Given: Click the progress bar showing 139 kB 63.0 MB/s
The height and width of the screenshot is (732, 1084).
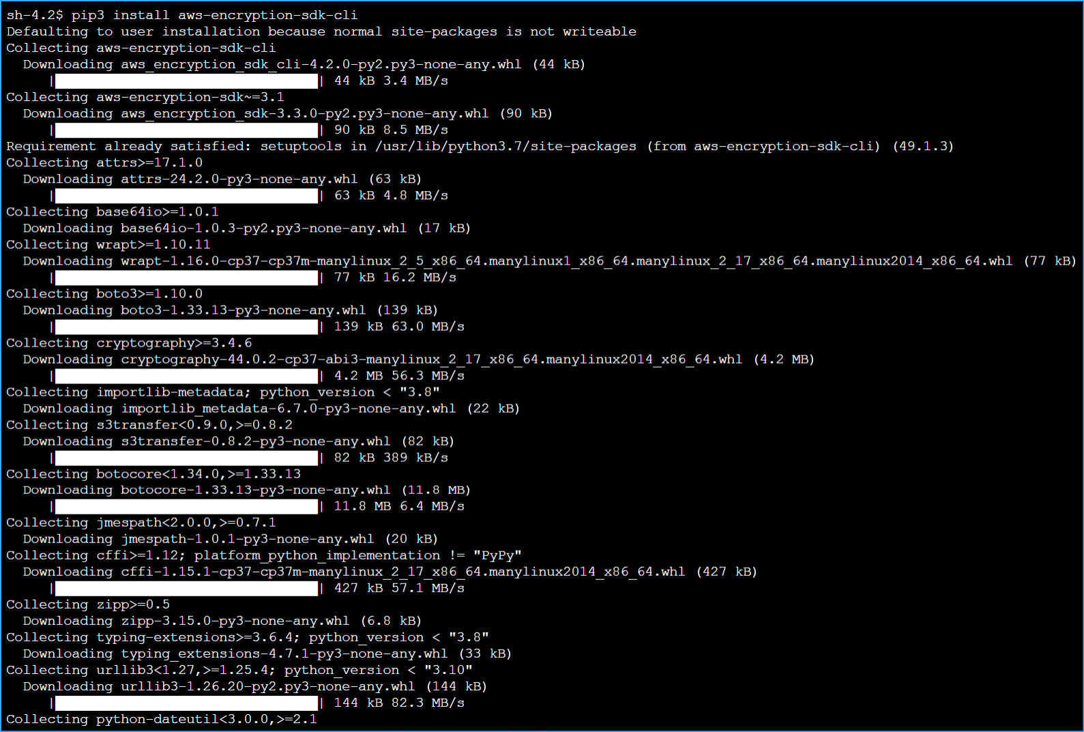Looking at the screenshot, I should point(186,327).
